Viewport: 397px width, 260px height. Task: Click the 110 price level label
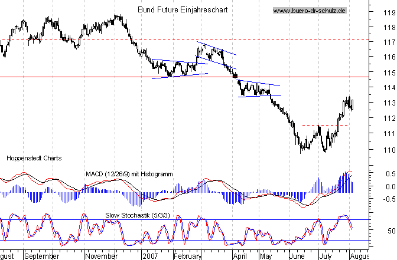389,149
